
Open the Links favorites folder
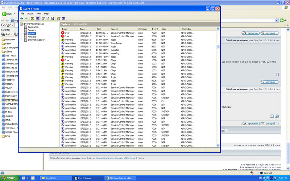(6, 136)
